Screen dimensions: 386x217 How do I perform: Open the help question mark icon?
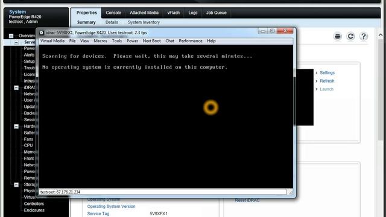point(363,36)
